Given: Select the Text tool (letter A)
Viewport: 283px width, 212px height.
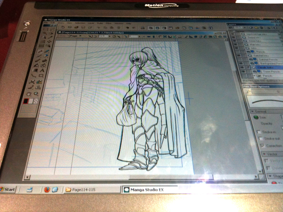Looking at the screenshot, I should 42,70.
